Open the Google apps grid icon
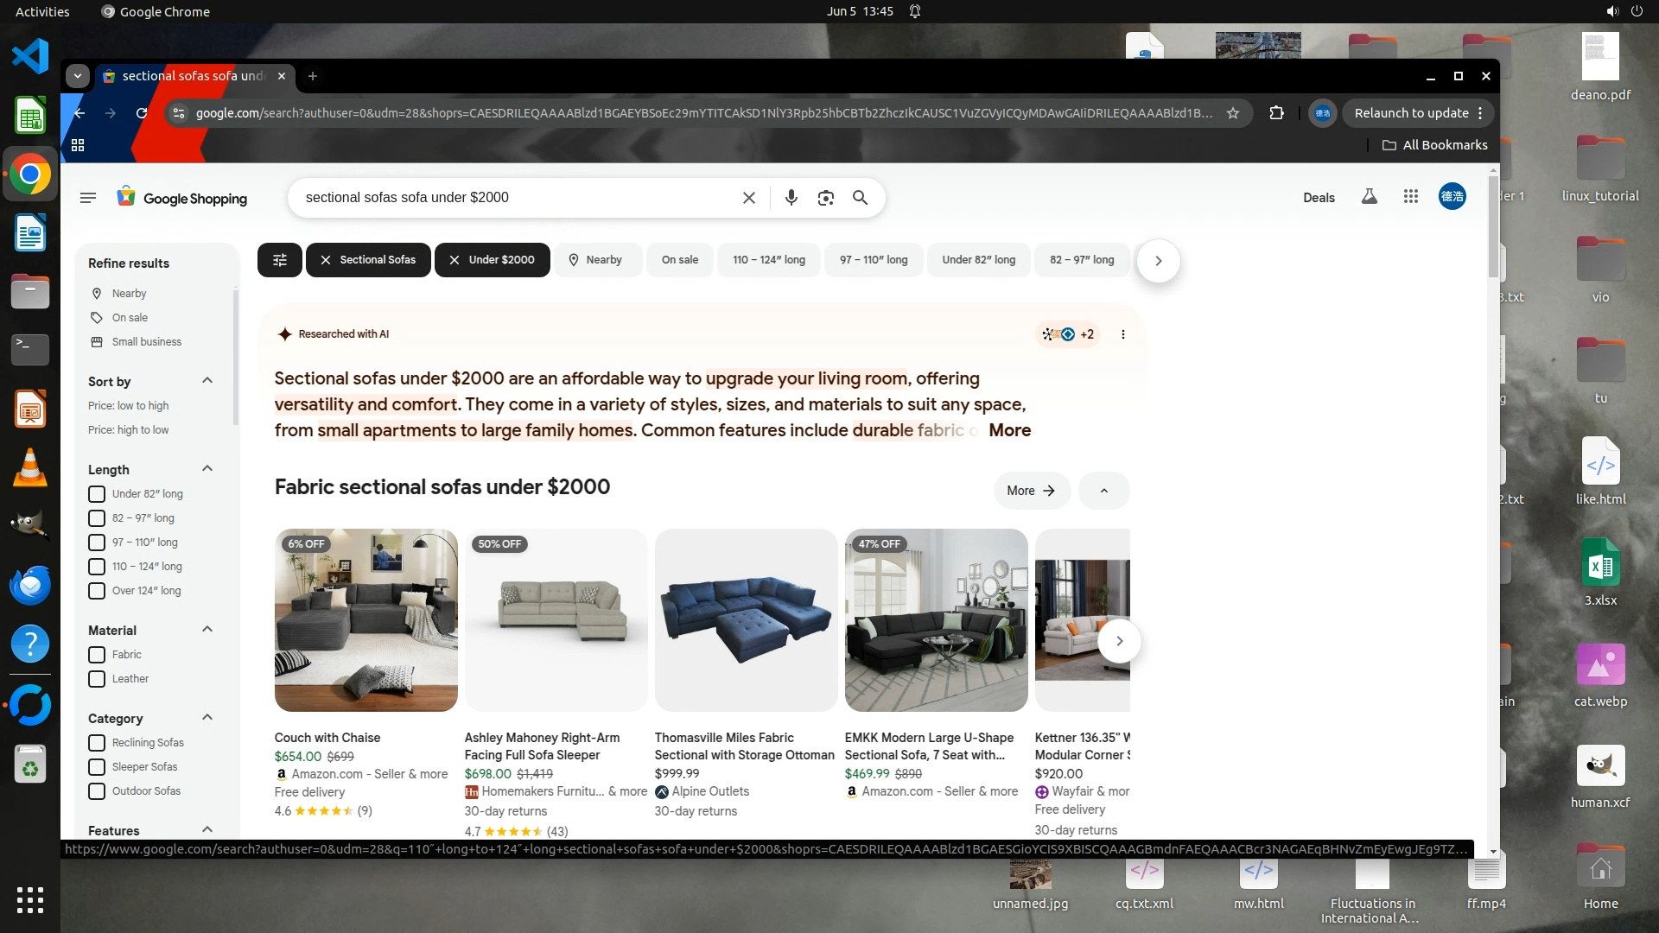 coord(1411,197)
